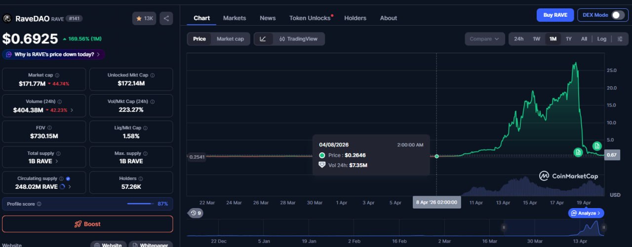Select the Market cap chart toggle

pyautogui.click(x=230, y=39)
